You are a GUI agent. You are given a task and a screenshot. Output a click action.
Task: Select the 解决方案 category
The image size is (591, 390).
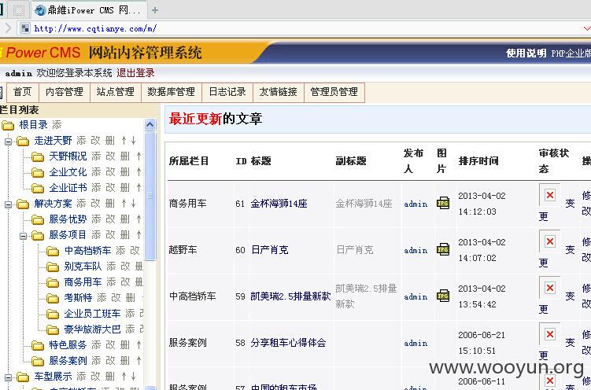point(53,204)
